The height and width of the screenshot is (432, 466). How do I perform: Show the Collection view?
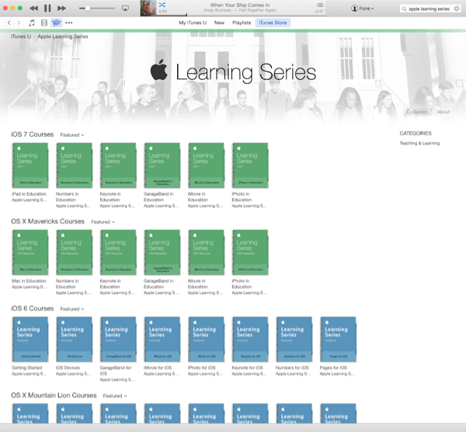pos(417,112)
